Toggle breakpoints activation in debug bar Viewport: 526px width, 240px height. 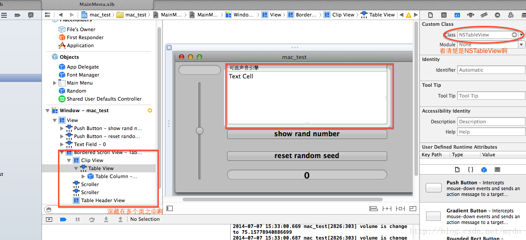point(63,219)
